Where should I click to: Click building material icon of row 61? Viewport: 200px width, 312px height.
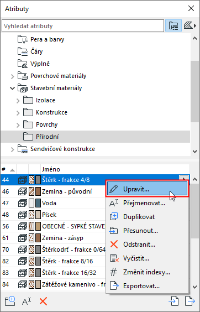(x=23, y=238)
